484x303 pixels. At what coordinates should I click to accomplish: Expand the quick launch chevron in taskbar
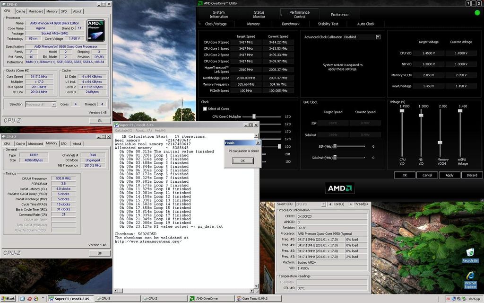click(43, 298)
